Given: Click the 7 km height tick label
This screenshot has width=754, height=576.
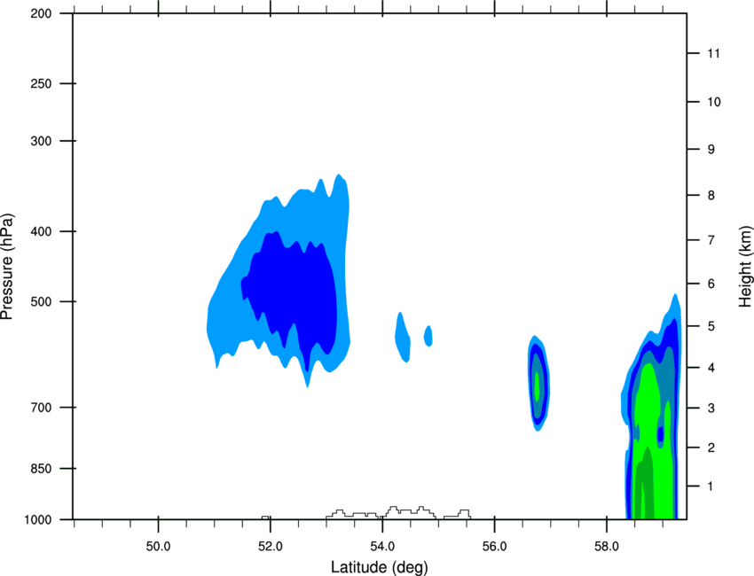Looking at the screenshot, I should [x=711, y=240].
